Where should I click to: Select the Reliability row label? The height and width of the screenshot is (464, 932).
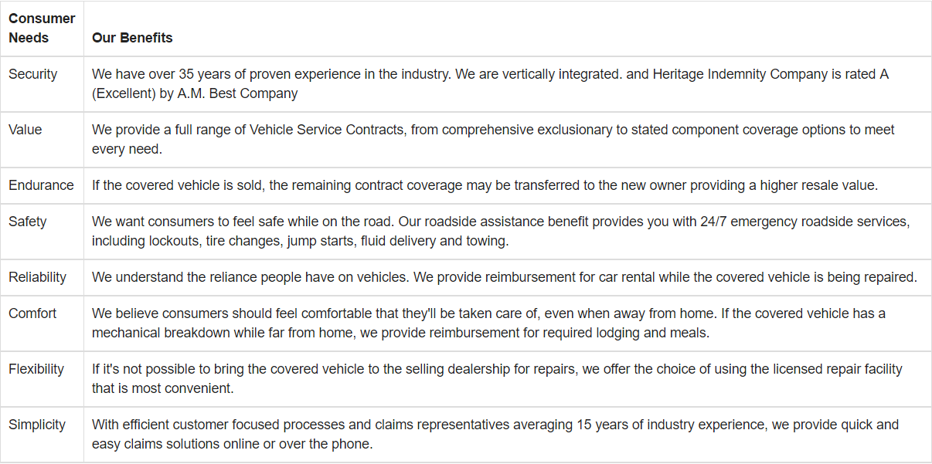37,277
